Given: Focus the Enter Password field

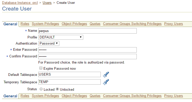Looking at the screenshot, I should 87,50.
